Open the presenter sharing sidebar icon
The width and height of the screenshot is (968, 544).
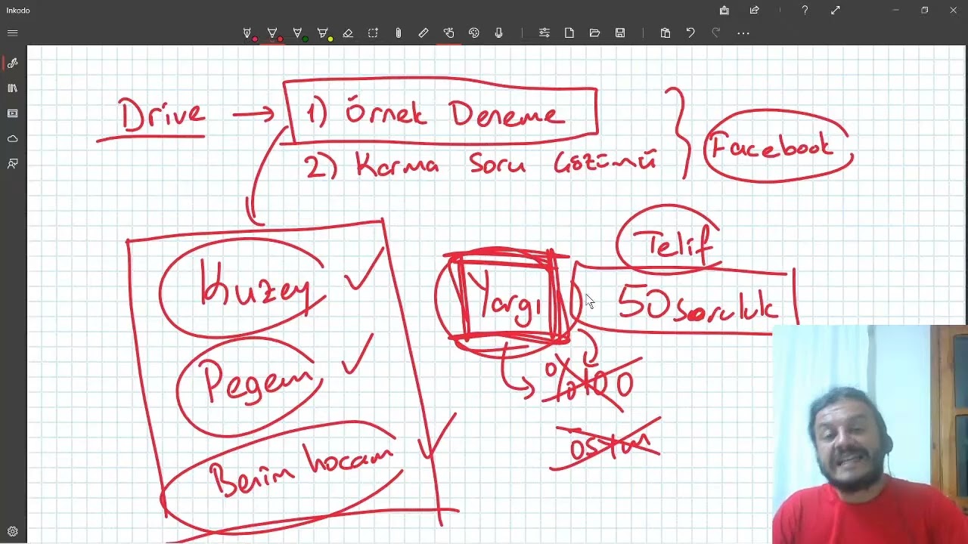pyautogui.click(x=12, y=164)
